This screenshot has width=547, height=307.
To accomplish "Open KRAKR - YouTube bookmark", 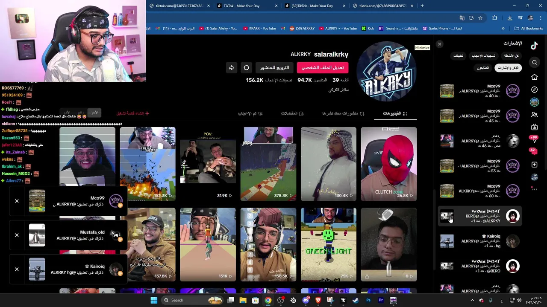I will pos(259,29).
